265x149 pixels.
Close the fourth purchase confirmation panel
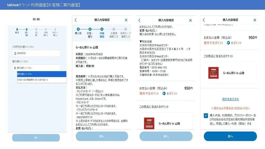click(255, 20)
